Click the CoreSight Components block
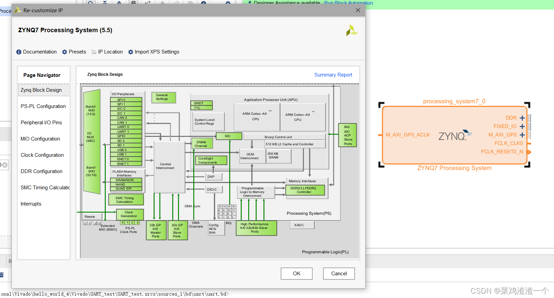Image resolution: width=554 pixels, height=298 pixels. (211, 161)
